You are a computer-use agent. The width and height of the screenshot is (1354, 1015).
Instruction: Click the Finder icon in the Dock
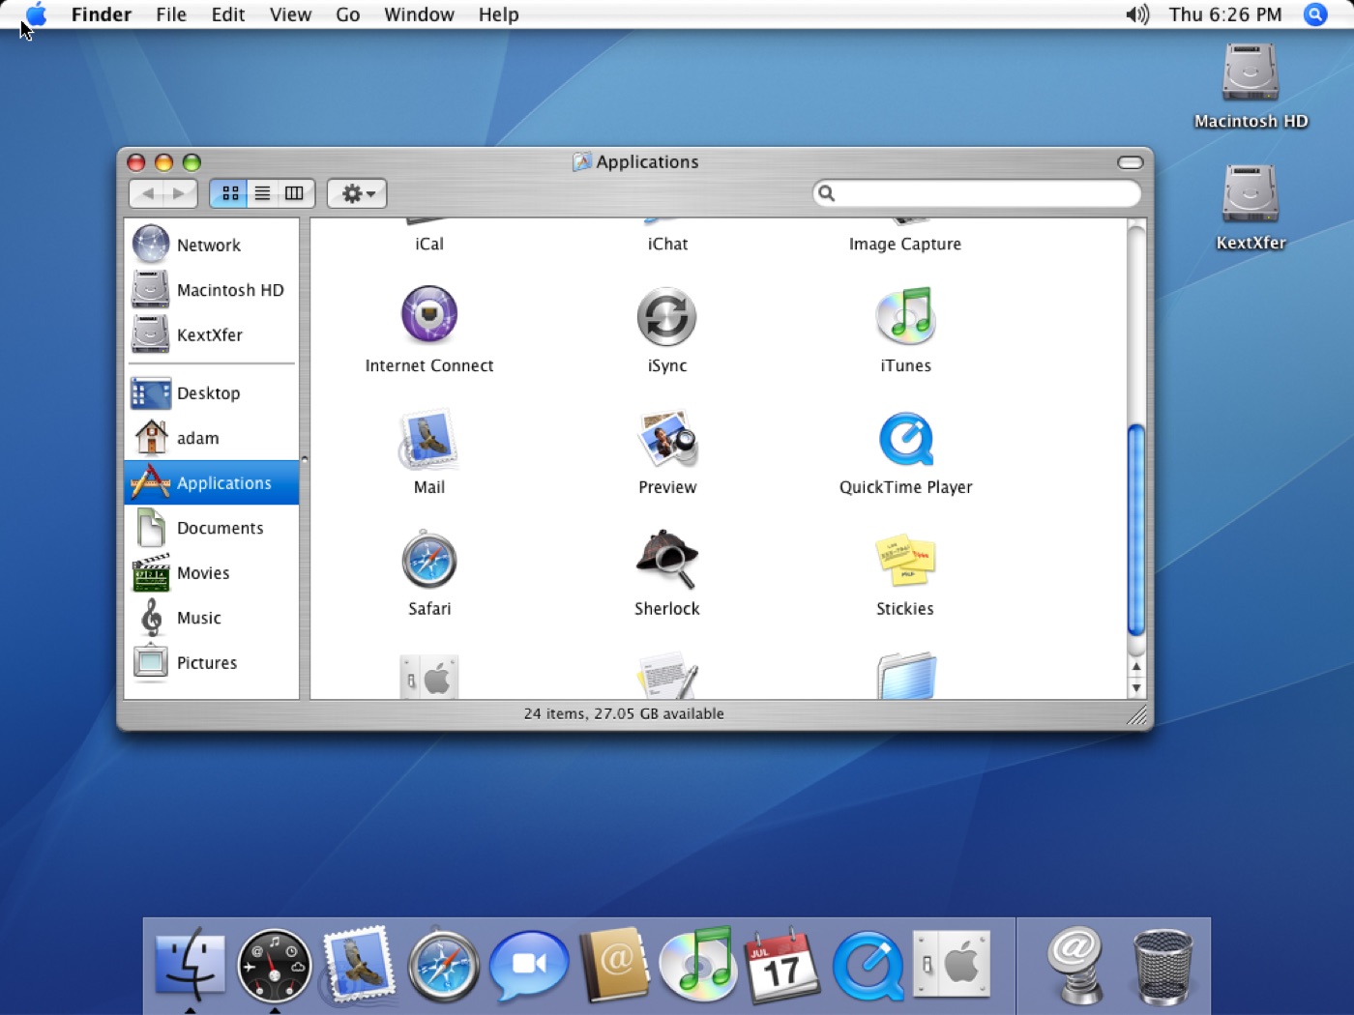tap(190, 964)
